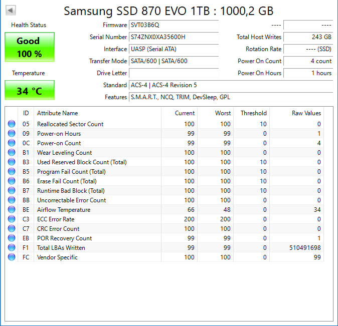The width and height of the screenshot is (338, 326).
Task: Click the Attribute Name column header
Action: point(58,113)
